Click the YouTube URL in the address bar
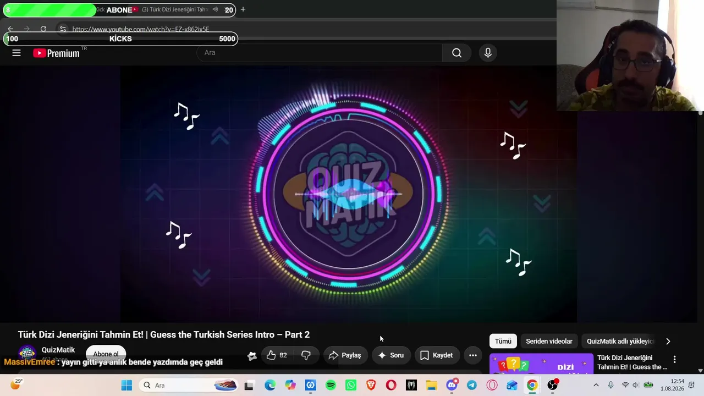 [141, 29]
